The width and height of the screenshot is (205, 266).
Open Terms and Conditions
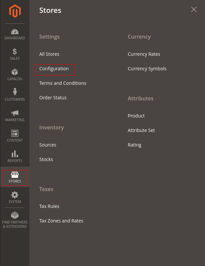pos(63,83)
